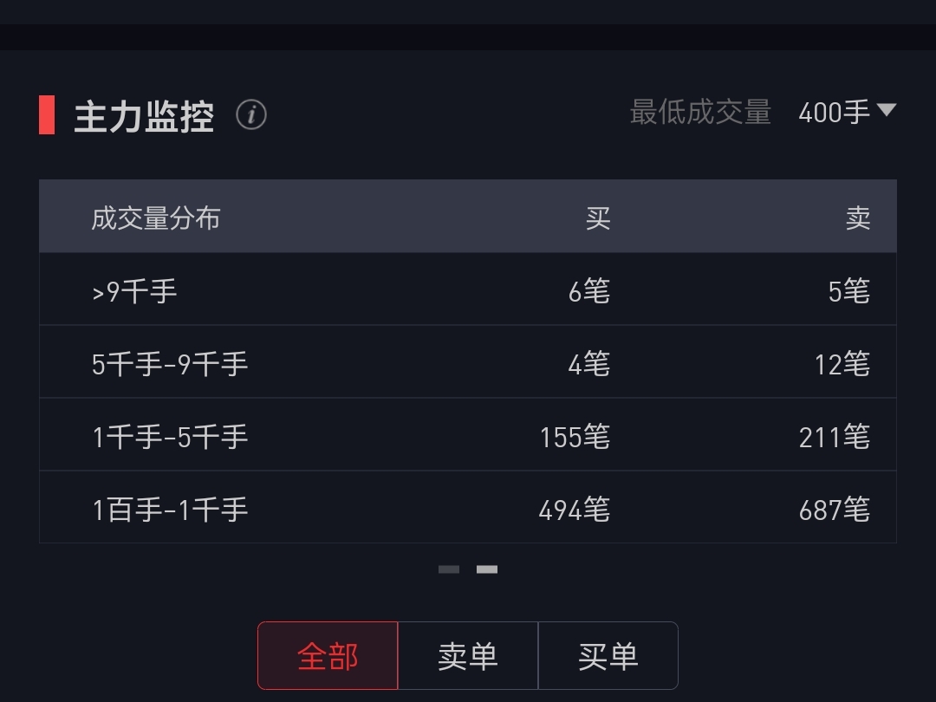Click the second page indicator dot
Viewport: 936px width, 702px height.
coord(487,569)
